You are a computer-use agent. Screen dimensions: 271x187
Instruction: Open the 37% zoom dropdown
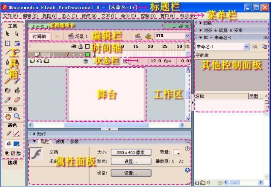coord(187,36)
